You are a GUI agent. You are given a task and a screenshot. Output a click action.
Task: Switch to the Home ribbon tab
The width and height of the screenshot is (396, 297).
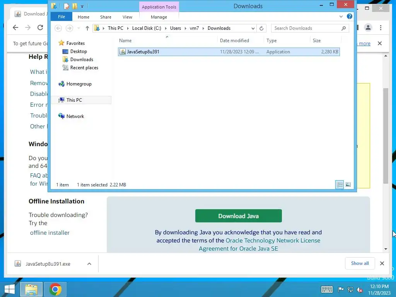[84, 17]
